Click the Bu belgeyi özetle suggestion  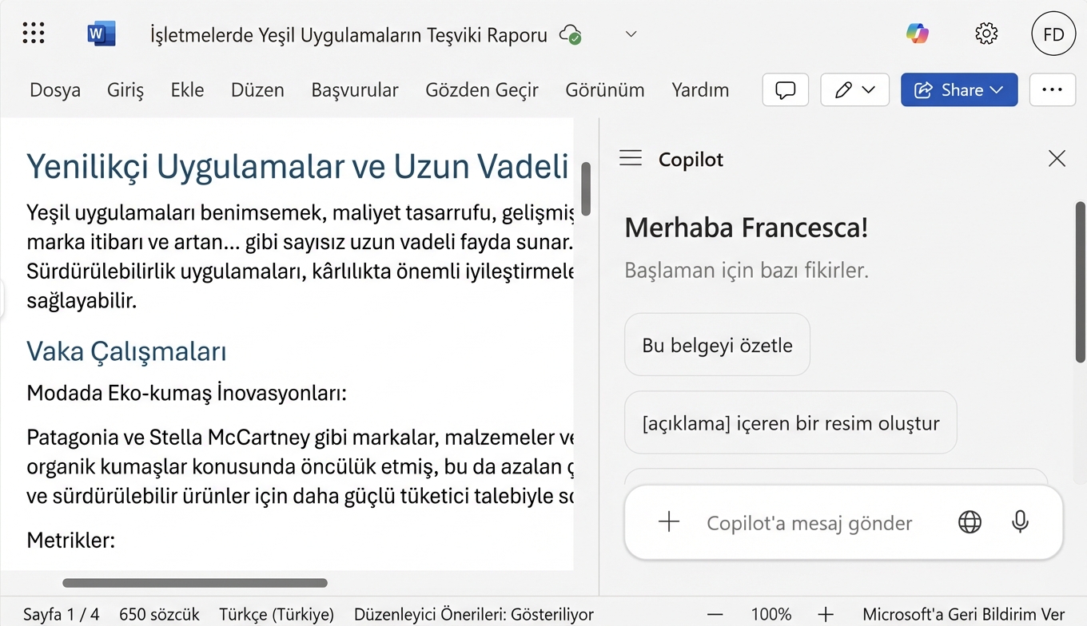pyautogui.click(x=717, y=344)
